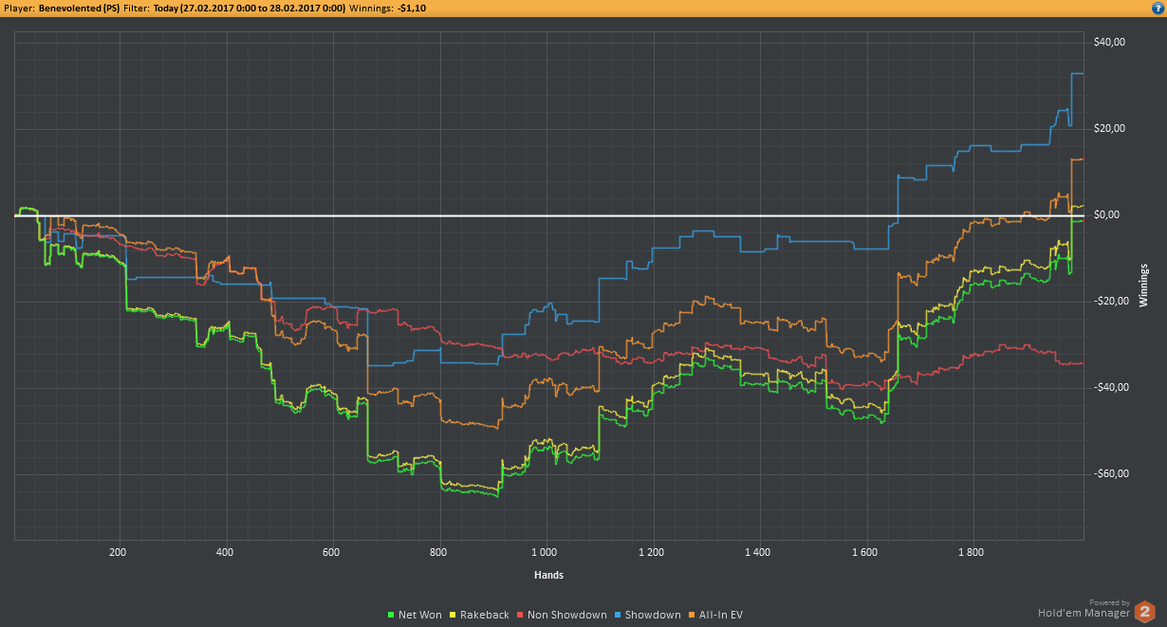The height and width of the screenshot is (627, 1167).
Task: Toggle the Net Won legend entry
Action: [417, 615]
